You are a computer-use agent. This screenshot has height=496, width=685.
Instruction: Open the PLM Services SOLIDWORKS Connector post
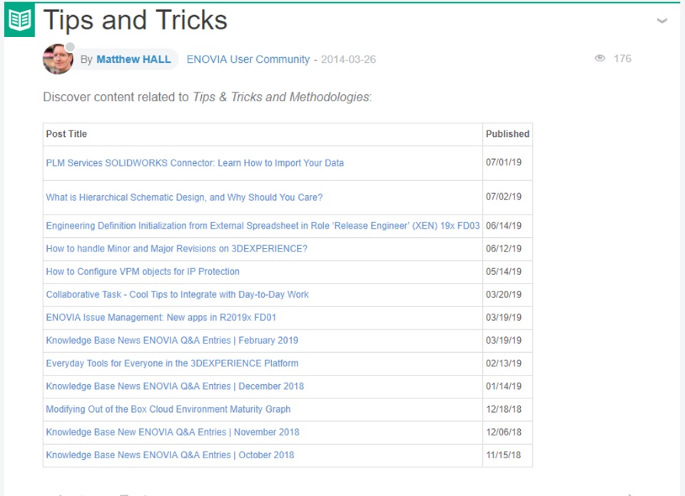click(x=195, y=162)
